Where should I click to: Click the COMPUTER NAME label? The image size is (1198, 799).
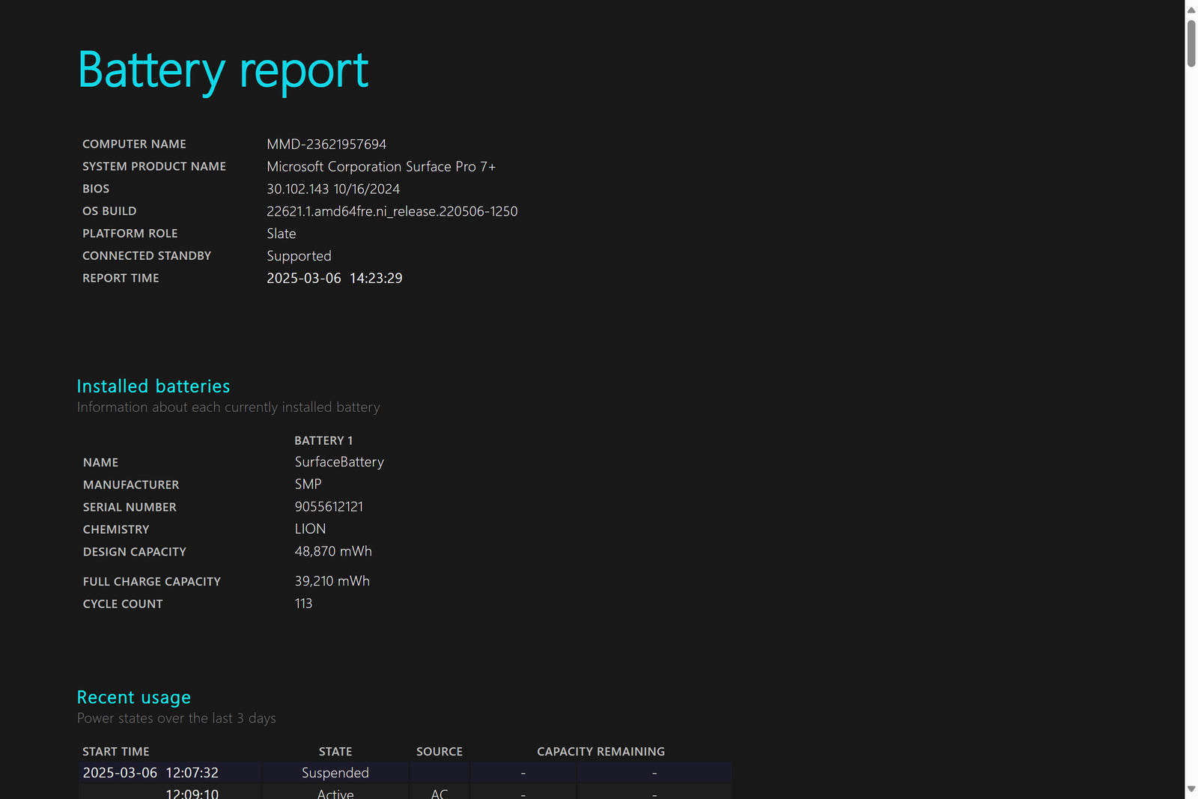[134, 144]
